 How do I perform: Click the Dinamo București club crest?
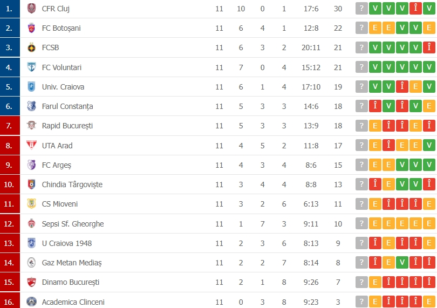point(31,282)
